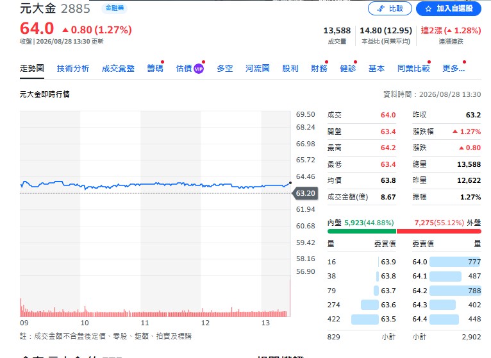Click the purple VIP badge icon
Viewport: 491px width, 358px height.
point(199,69)
